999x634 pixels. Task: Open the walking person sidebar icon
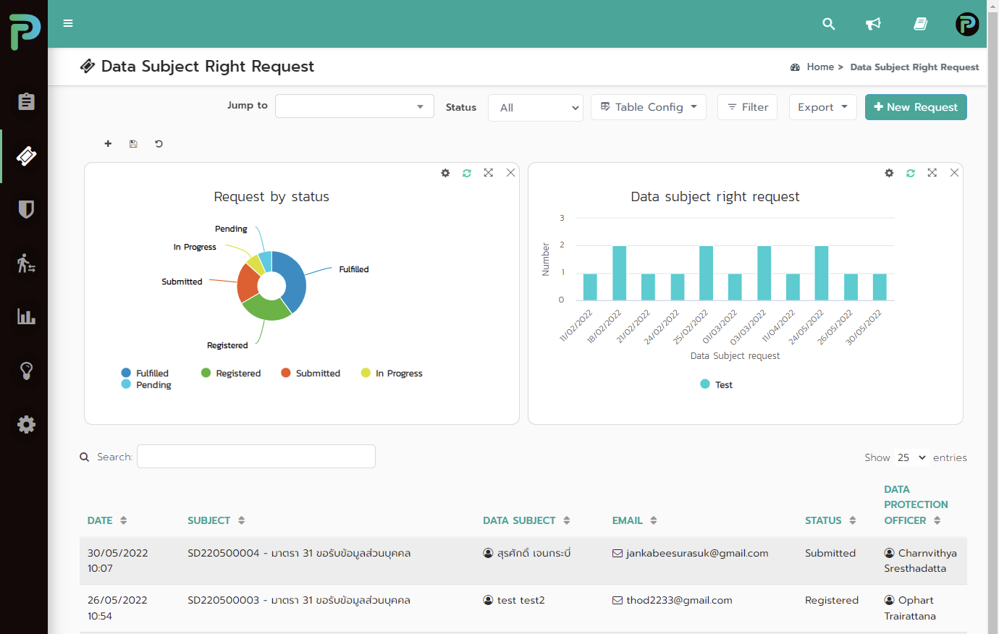click(26, 263)
